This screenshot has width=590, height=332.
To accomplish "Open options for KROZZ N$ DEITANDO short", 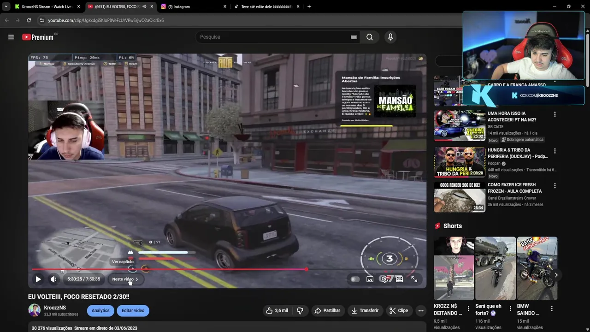I will pyautogui.click(x=469, y=308).
